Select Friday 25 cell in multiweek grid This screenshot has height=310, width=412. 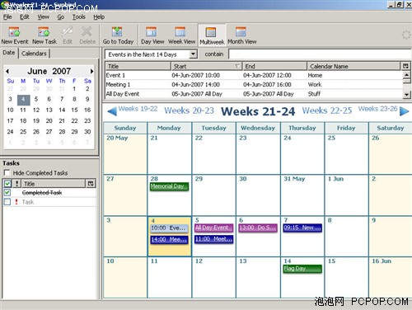pyautogui.click(x=346, y=154)
